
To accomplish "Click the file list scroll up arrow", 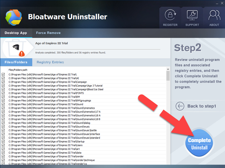I will tap(168, 69).
